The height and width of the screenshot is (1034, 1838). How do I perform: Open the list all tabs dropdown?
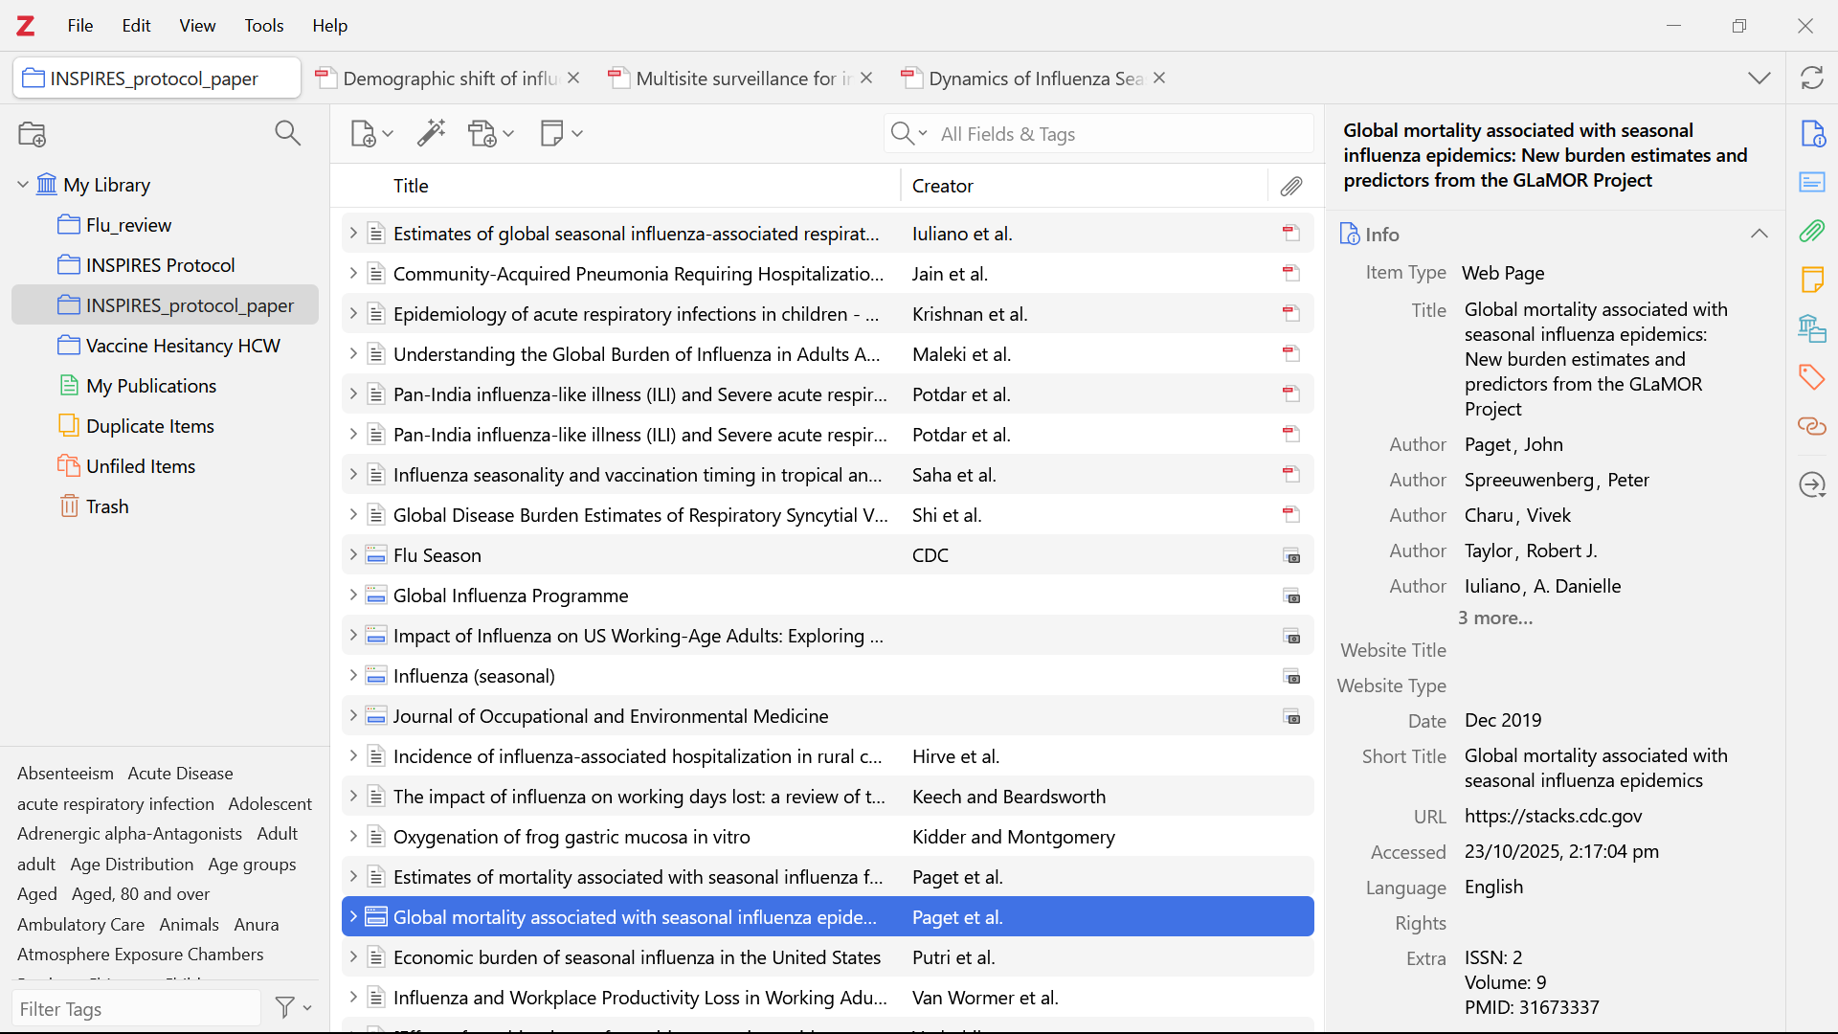(x=1759, y=79)
